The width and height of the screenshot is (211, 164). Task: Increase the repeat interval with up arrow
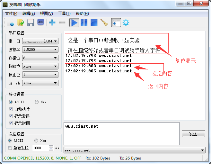(51, 147)
